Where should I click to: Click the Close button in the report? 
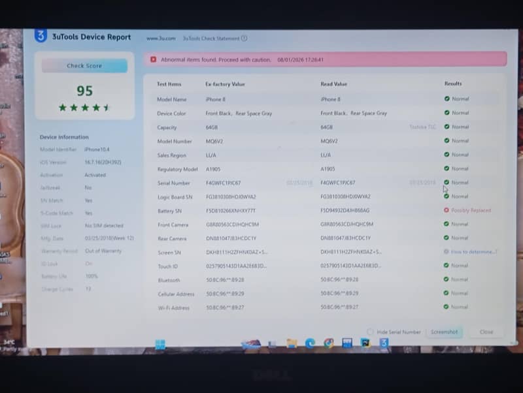coord(486,332)
